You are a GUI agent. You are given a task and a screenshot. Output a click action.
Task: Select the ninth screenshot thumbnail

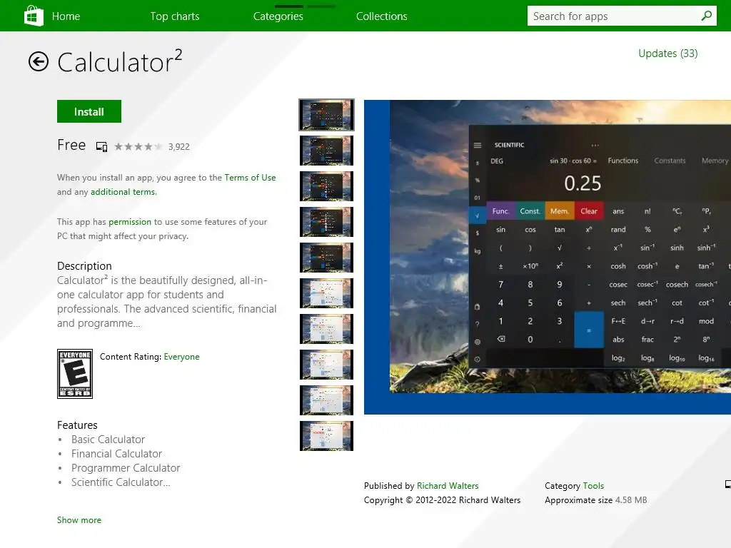(326, 400)
